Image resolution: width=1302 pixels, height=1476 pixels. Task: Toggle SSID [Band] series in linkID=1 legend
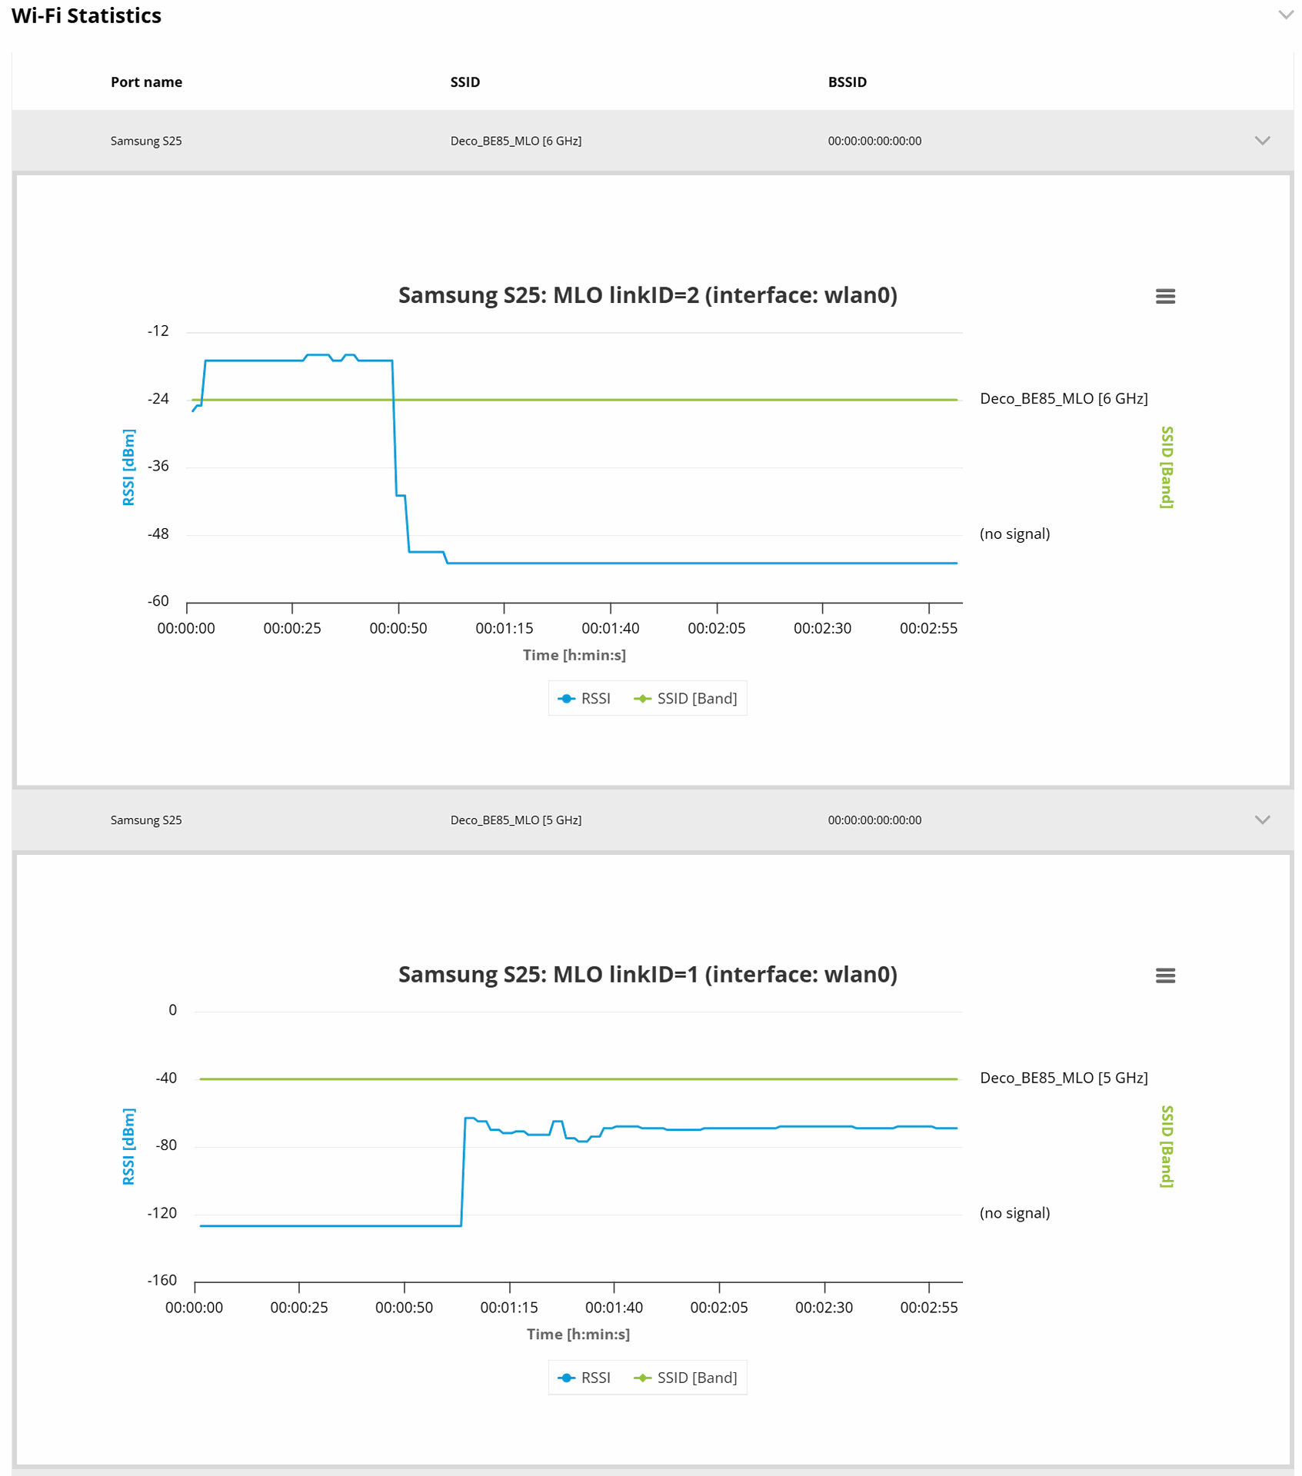pyautogui.click(x=686, y=1378)
